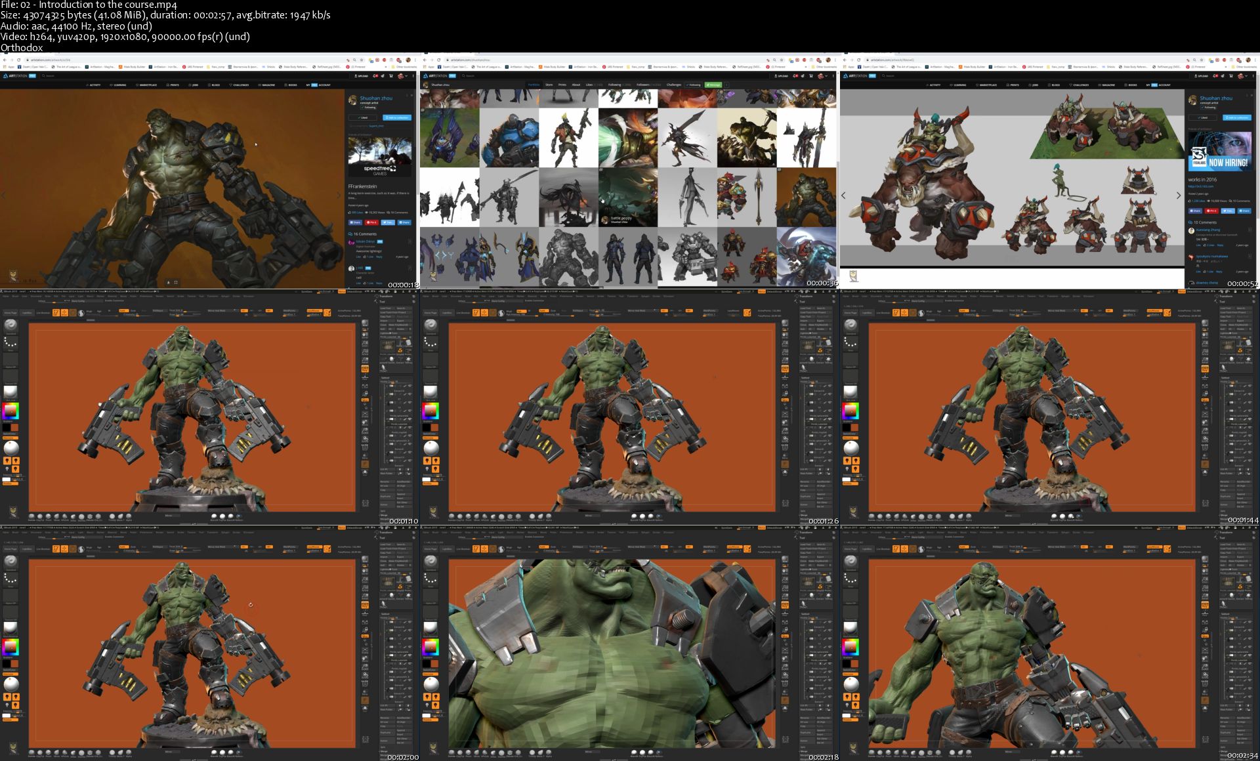Open the shopping cart in the 00:00:18 frame
The height and width of the screenshot is (761, 1260).
(391, 76)
